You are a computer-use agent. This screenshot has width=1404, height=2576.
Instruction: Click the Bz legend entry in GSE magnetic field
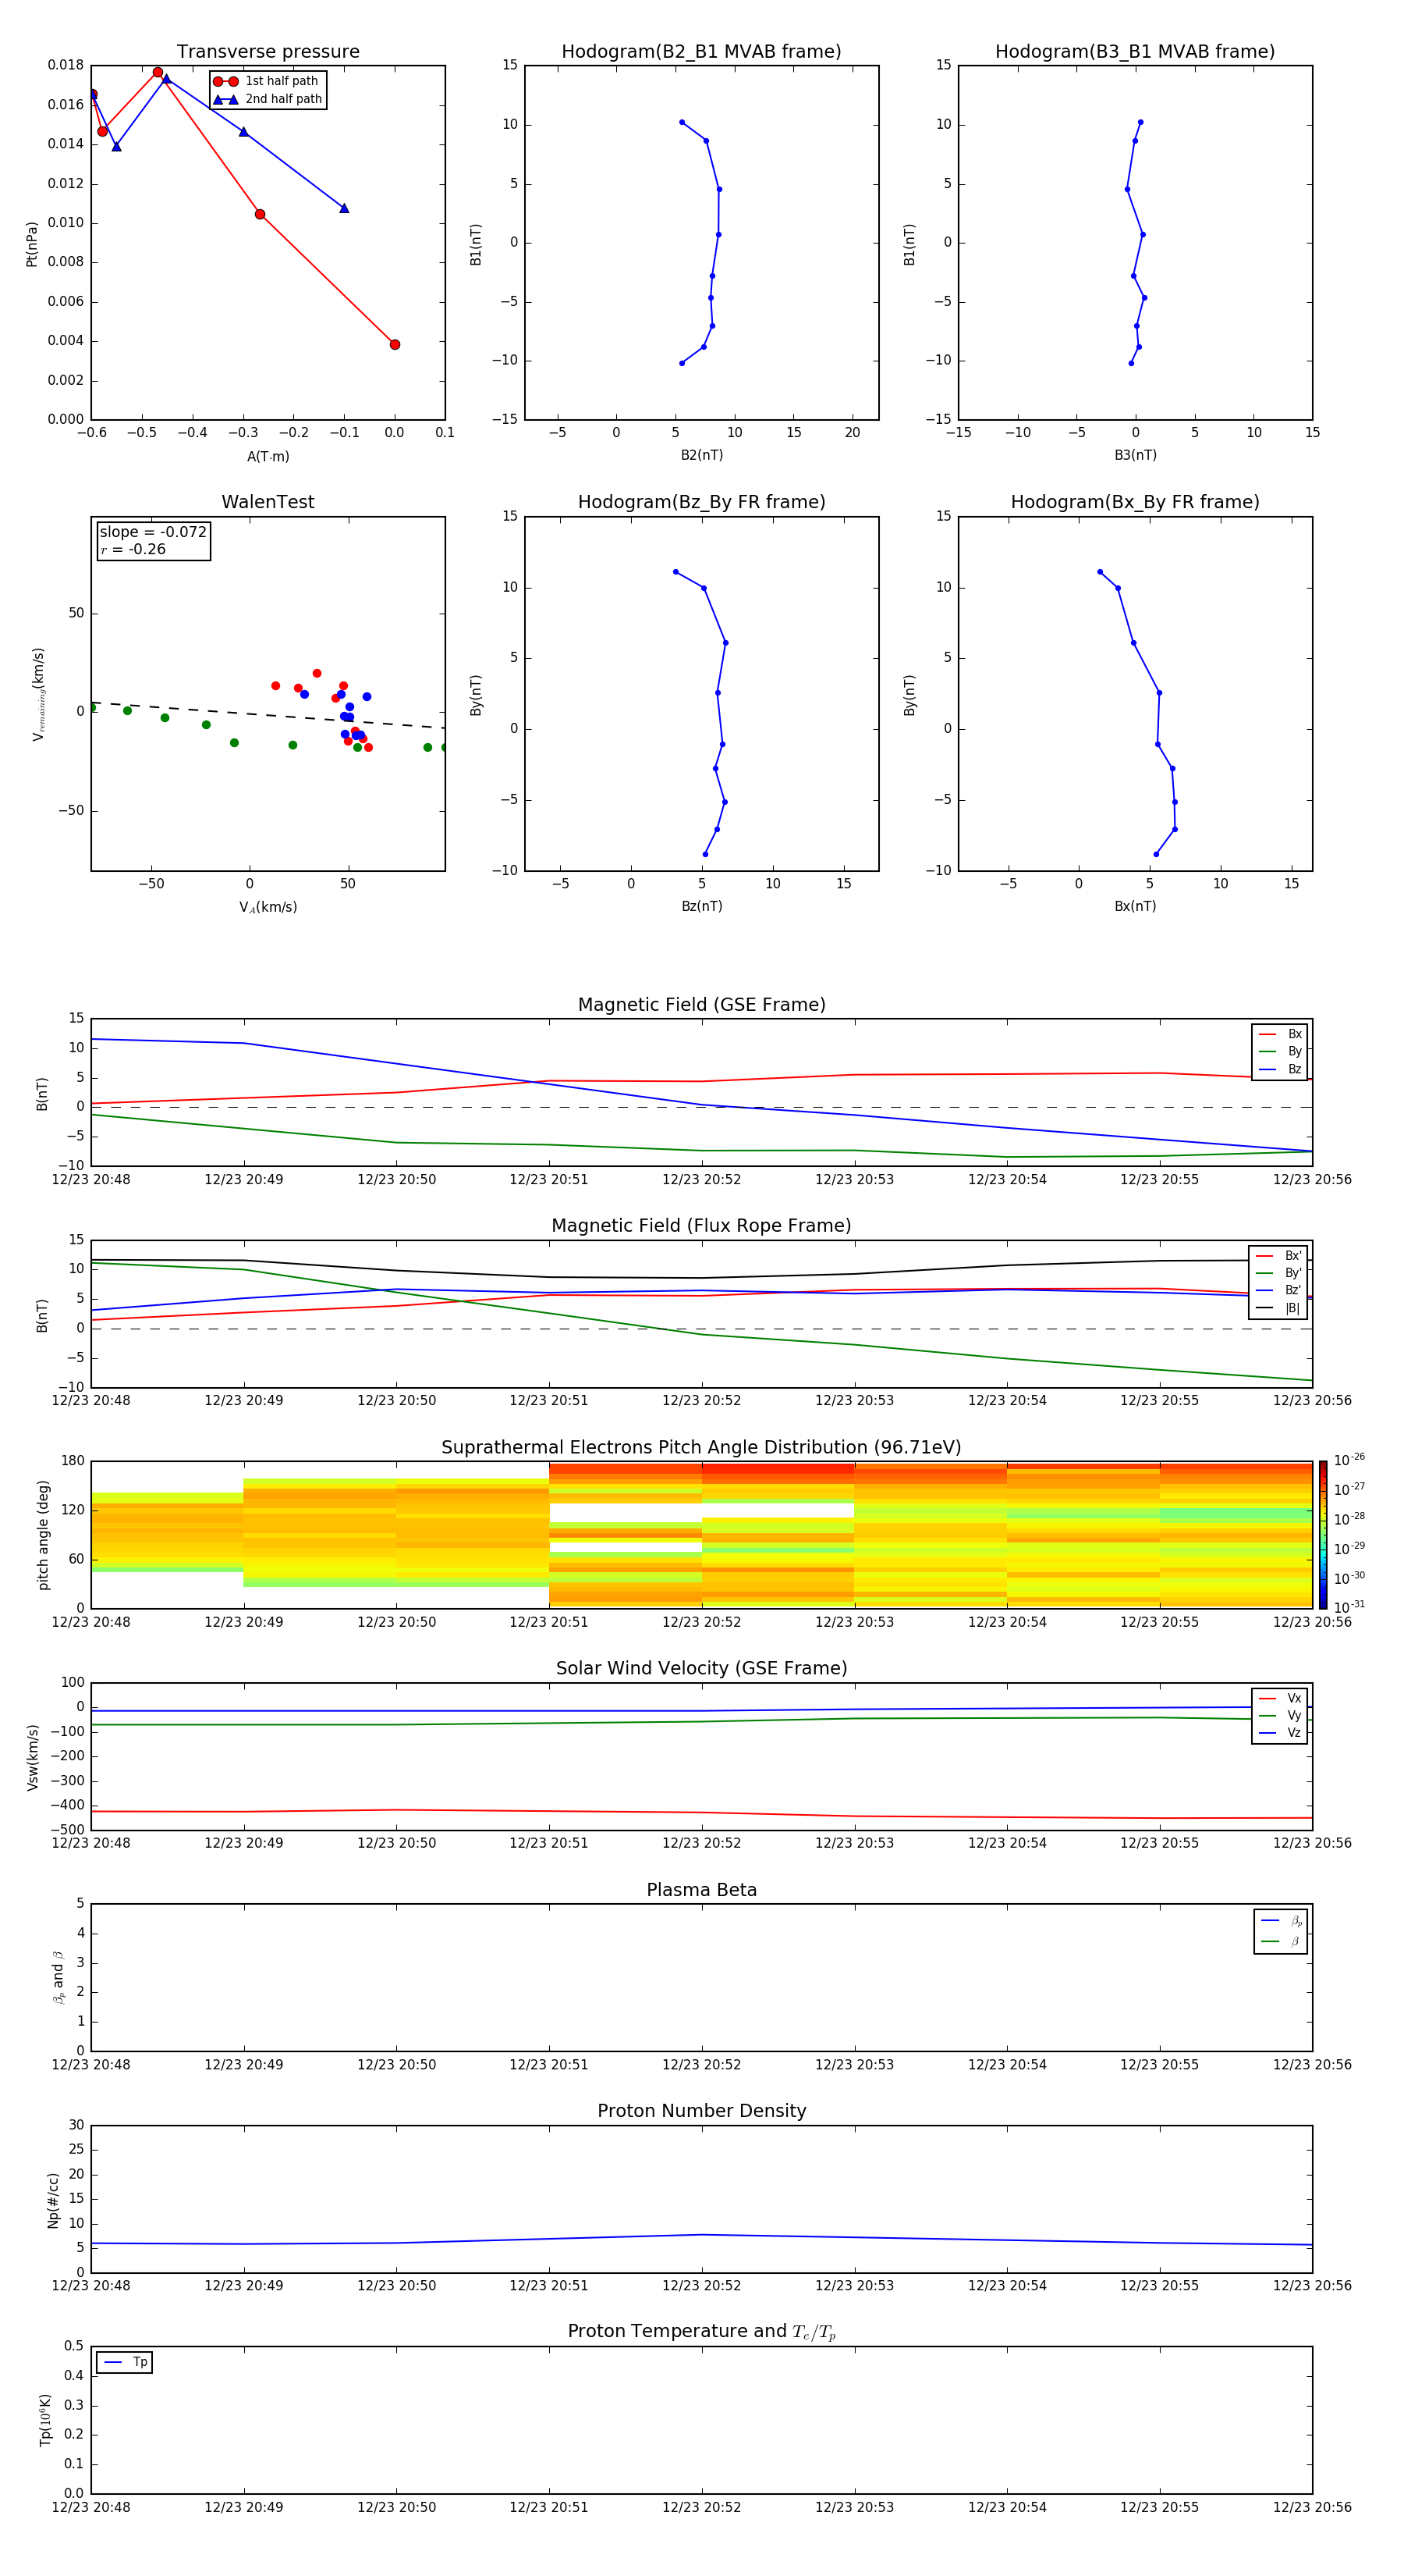1280,1070
